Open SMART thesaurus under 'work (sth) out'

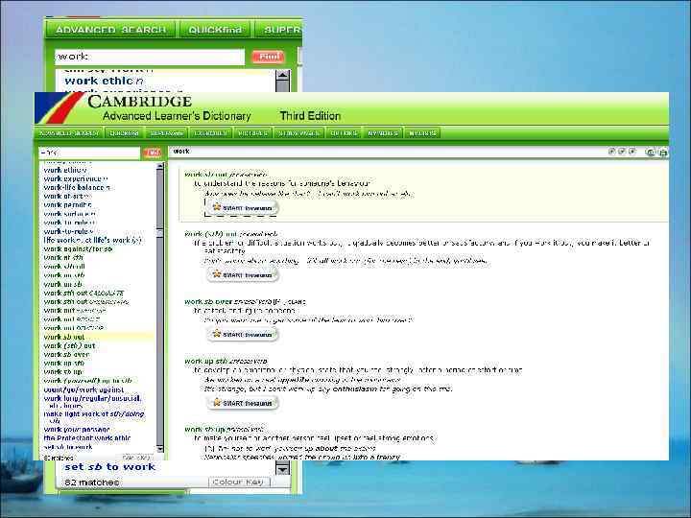(x=243, y=275)
